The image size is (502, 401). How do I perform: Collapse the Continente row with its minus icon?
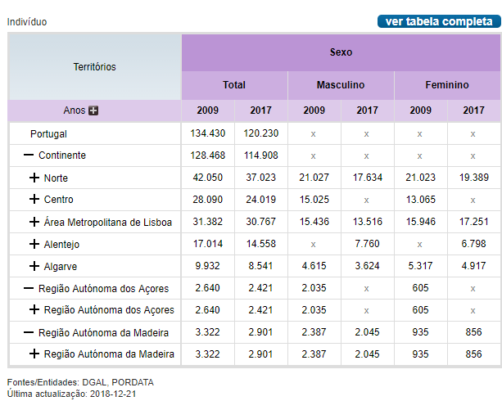(x=29, y=155)
